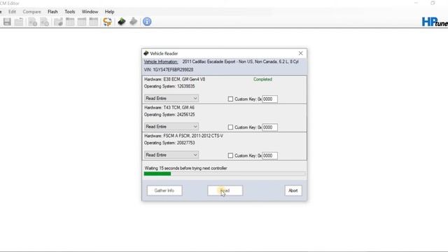Click the 'Waiting 15 seconds' status message
The image size is (448, 252).
coord(185,168)
